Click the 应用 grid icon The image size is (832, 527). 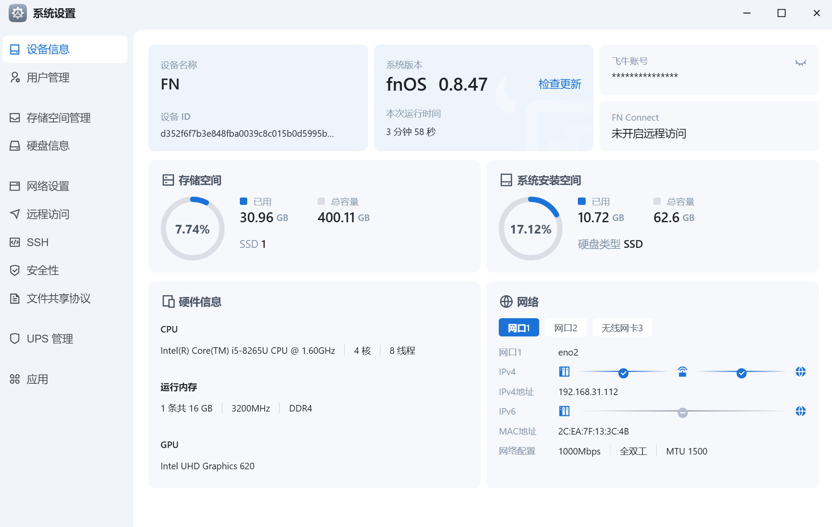tap(15, 379)
